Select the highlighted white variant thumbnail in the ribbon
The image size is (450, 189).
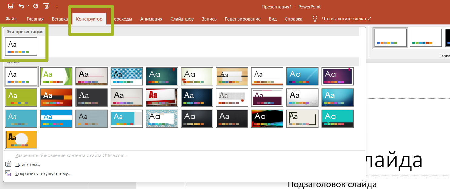[x=390, y=38]
